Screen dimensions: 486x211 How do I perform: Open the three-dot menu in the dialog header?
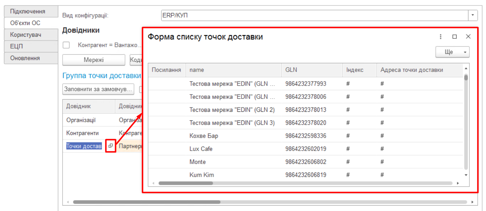point(441,37)
